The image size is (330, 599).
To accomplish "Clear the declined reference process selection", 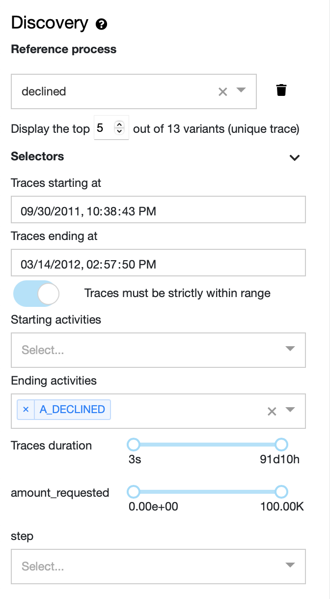I will (x=223, y=91).
